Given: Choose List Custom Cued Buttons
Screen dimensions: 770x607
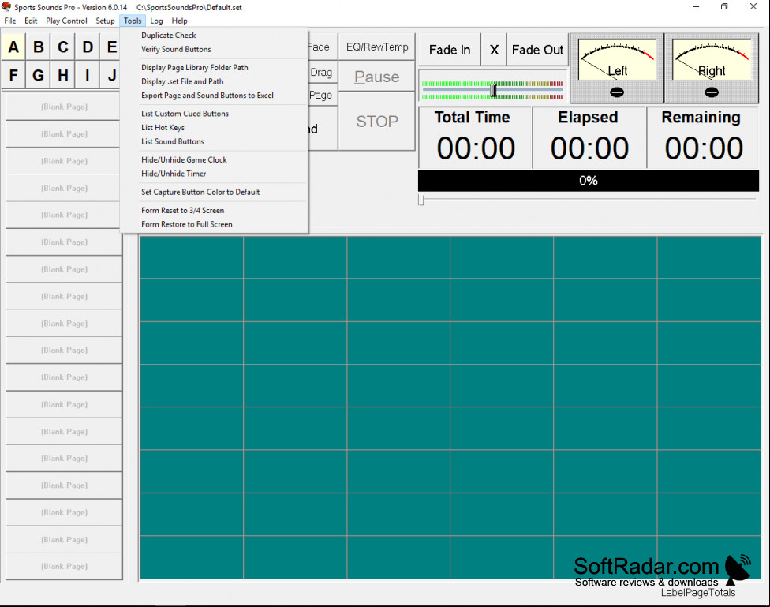Looking at the screenshot, I should [x=214, y=114].
